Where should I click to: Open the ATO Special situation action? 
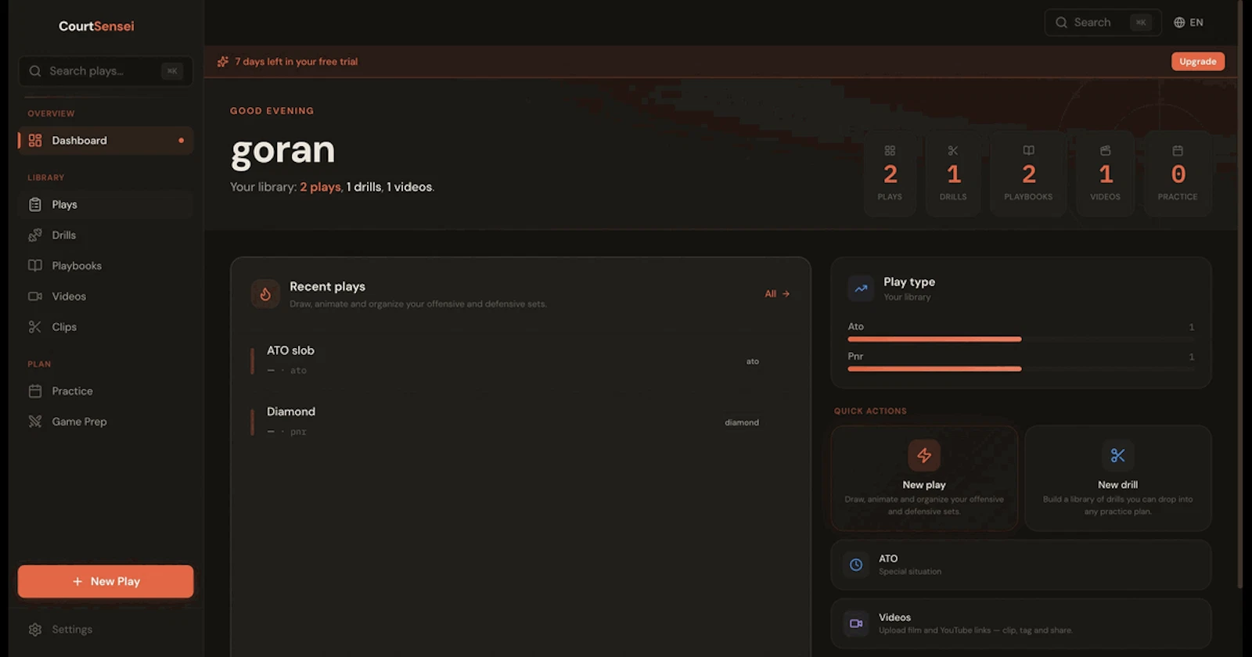[1021, 565]
